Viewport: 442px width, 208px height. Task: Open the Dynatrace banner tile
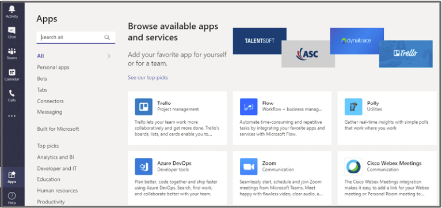[x=357, y=41]
